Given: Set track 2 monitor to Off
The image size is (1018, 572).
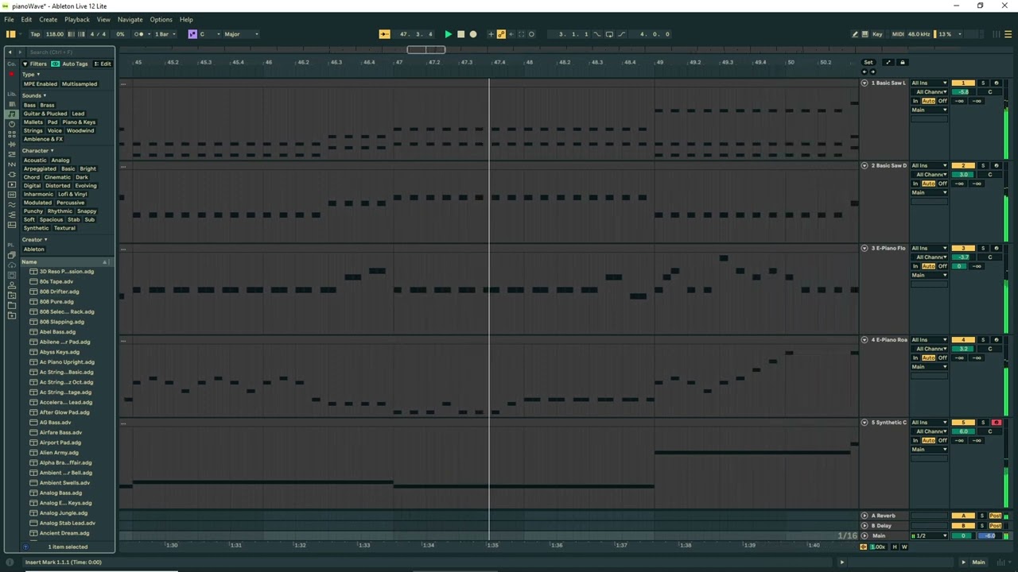Looking at the screenshot, I should [942, 184].
